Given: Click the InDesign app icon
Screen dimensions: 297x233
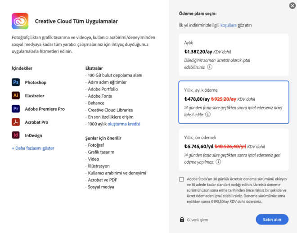Looking at the screenshot, I should 16,135.
